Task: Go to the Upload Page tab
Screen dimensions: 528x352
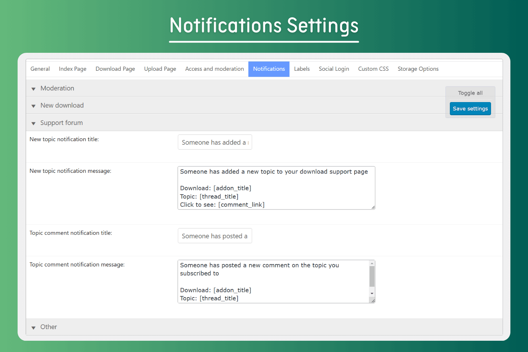Action: tap(160, 69)
